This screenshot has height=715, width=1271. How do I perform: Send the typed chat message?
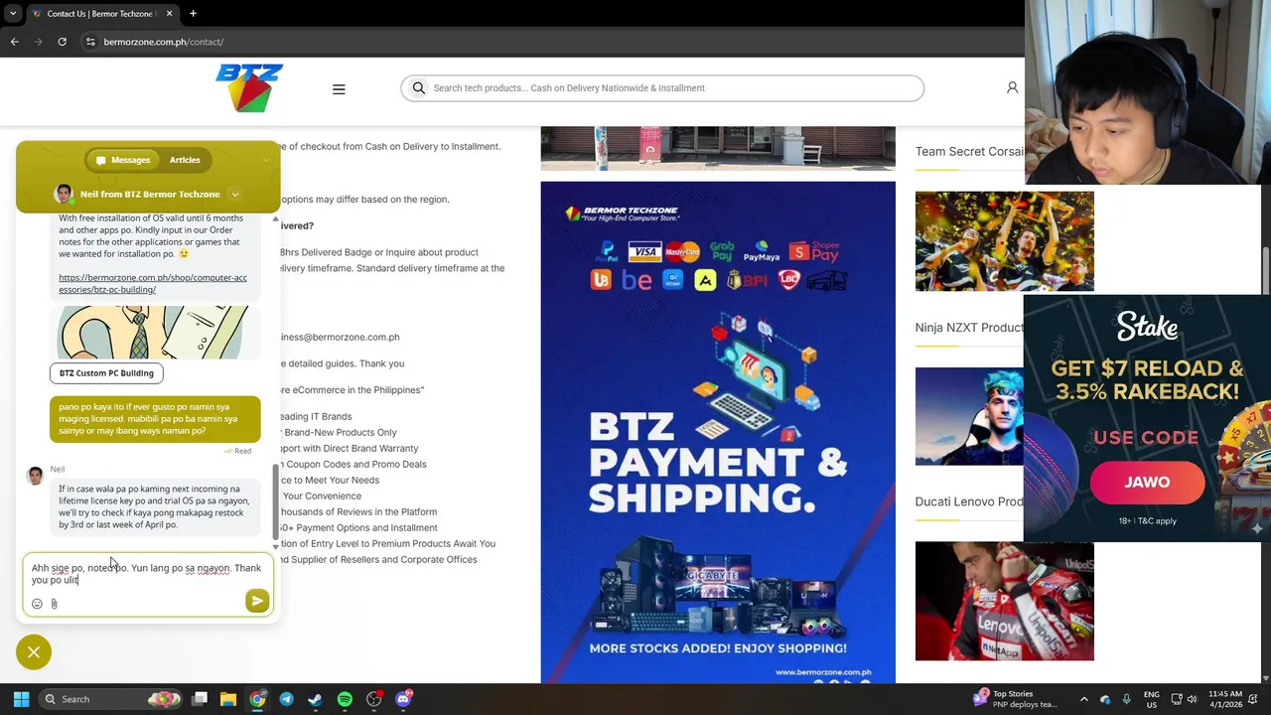click(x=257, y=601)
